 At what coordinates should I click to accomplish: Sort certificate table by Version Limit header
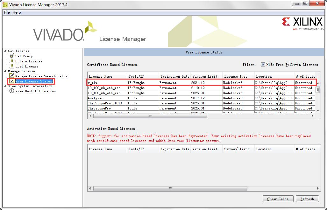(x=207, y=76)
